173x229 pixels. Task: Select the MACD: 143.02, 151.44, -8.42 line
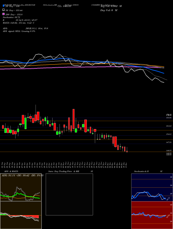pos(18,23)
